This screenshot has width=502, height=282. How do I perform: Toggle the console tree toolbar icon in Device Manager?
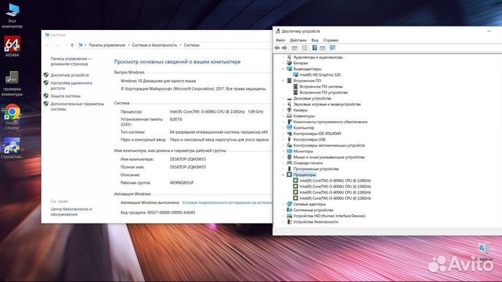[x=294, y=48]
